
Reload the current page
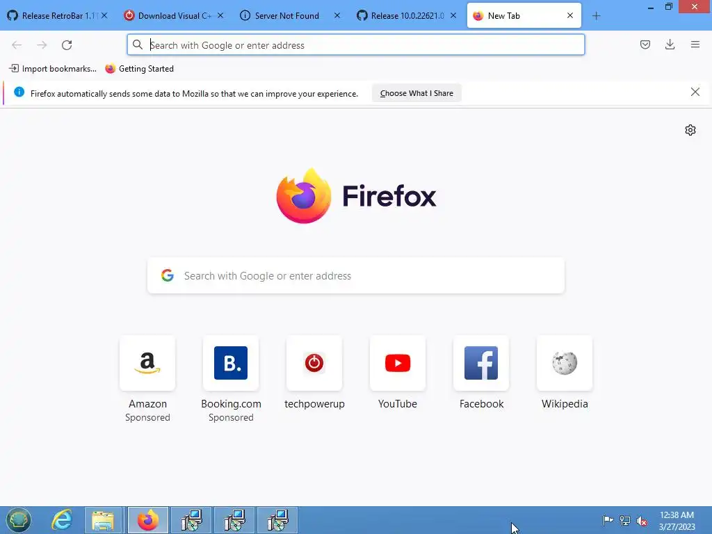67,45
